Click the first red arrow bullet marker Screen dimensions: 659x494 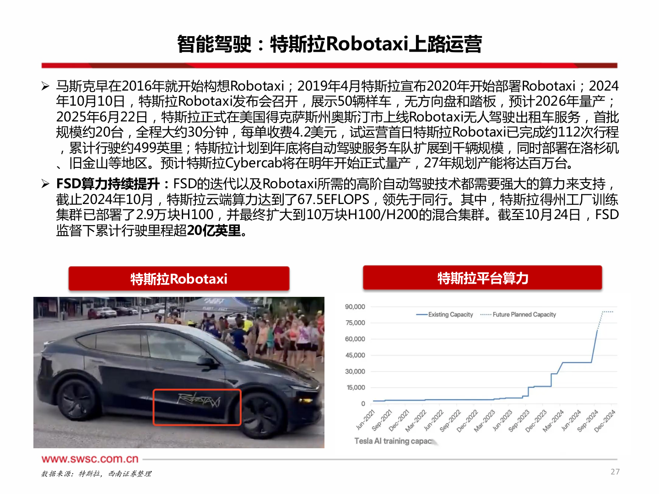44,84
